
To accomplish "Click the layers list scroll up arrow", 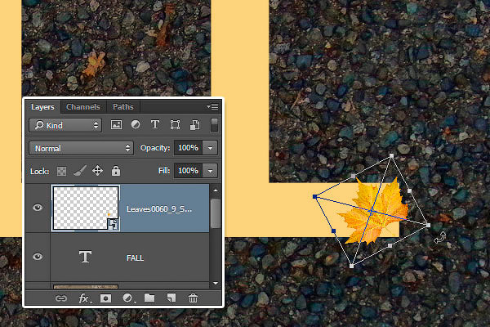I will pos(216,190).
